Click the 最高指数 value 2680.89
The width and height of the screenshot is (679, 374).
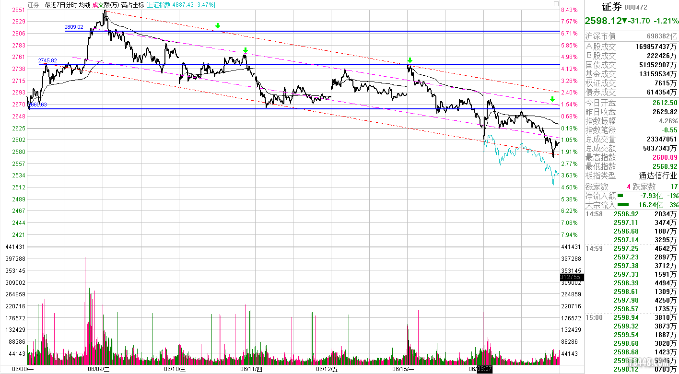[x=665, y=157]
